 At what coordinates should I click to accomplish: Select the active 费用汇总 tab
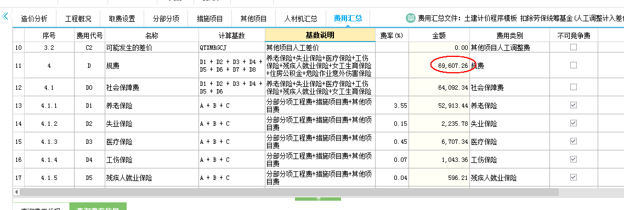tap(348, 19)
